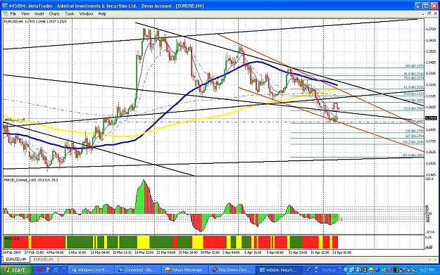Image resolution: width=440 pixels, height=275 pixels.
Task: Click the 1.2720 price axis label
Action: tap(431, 29)
